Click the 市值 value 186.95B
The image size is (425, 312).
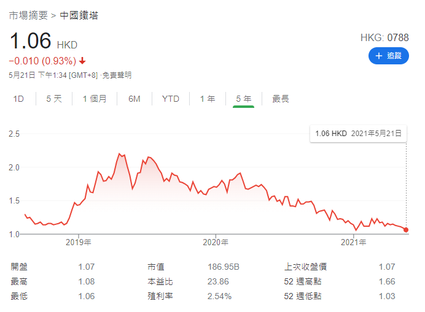pyautogui.click(x=224, y=267)
